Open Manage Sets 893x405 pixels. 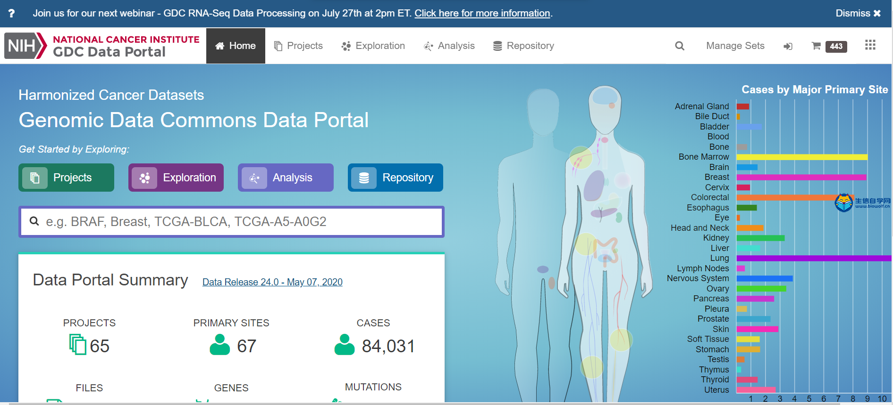pos(735,46)
